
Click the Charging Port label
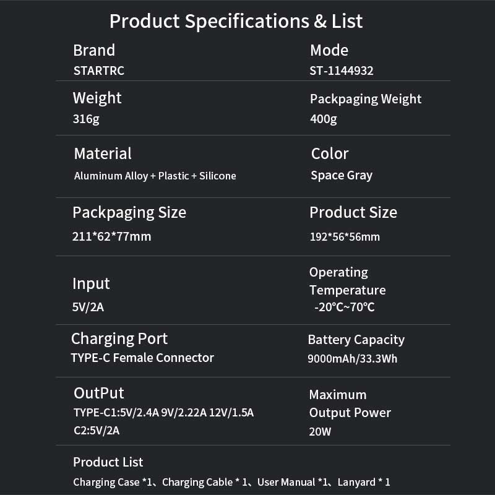119,338
